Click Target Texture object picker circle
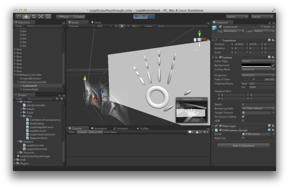The image size is (289, 189). coord(273,112)
